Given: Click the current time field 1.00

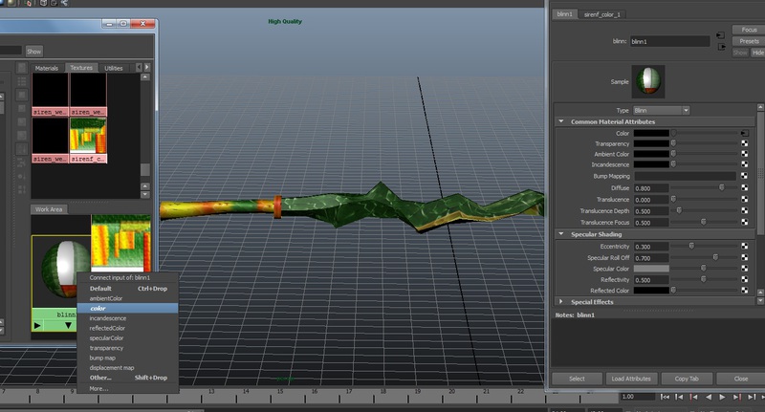Looking at the screenshot, I should tap(637, 397).
